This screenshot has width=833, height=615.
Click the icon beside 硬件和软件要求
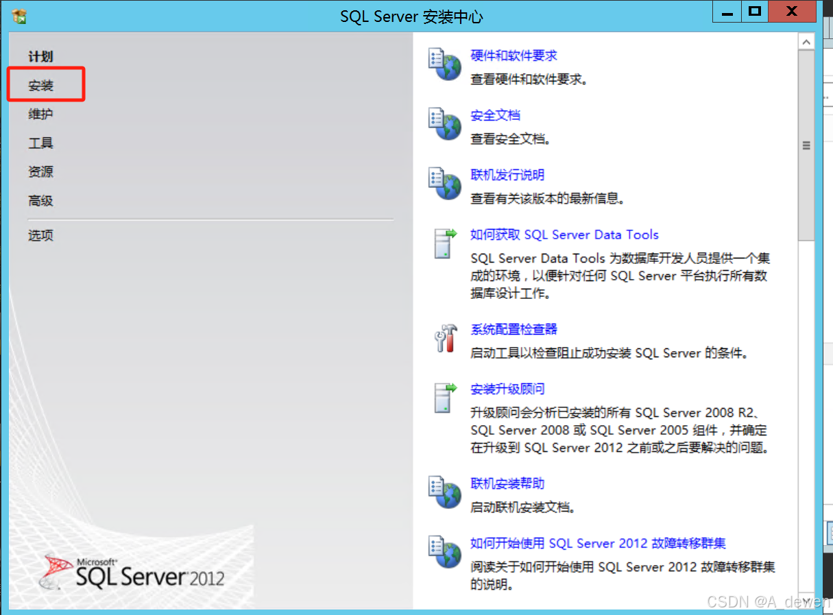click(445, 64)
